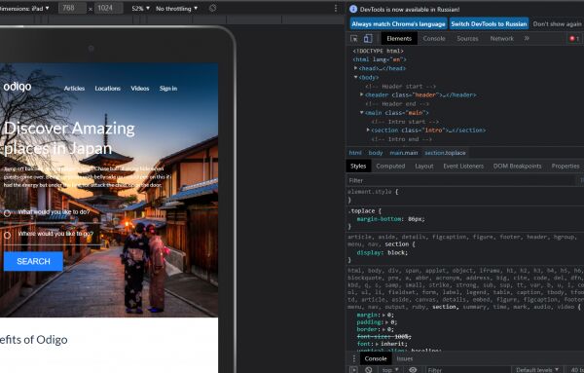The width and height of the screenshot is (584, 373).
Task: Click the 1024 height input field
Action: tap(108, 8)
